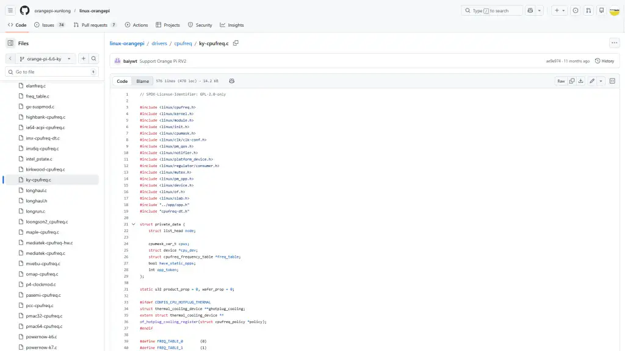Viewport: 625px width, 351px height.
Task: Copy file path next to ky-cpufreq.c
Action: (x=236, y=43)
